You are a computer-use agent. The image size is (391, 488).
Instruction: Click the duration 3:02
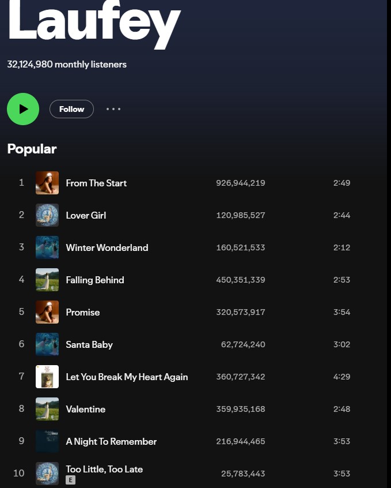click(342, 344)
